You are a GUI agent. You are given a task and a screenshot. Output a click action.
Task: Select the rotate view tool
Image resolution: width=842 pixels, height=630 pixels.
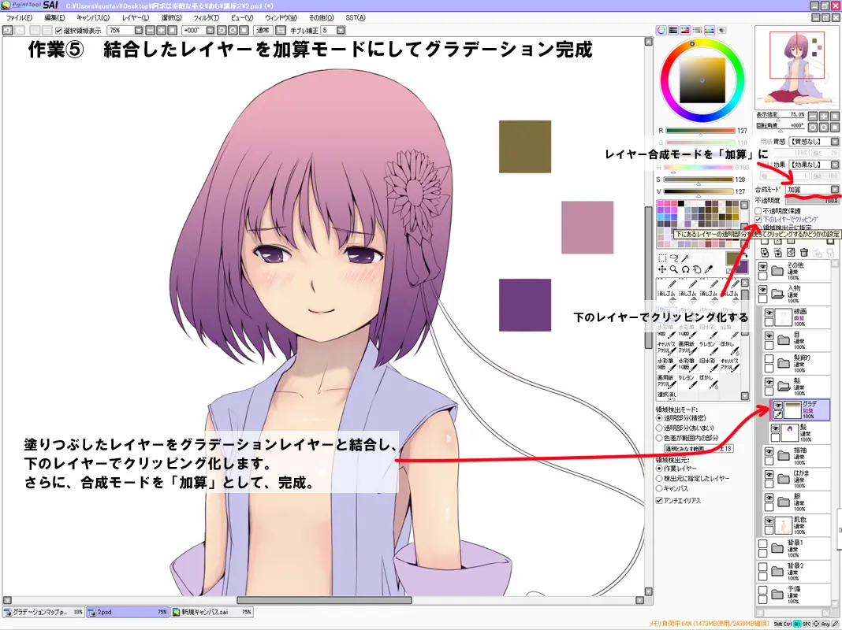(685, 269)
